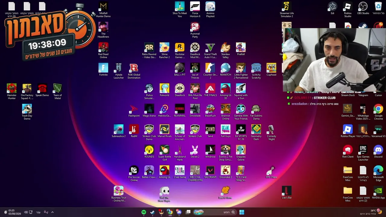Screen dimensions: 386x217
Task: Select the Bills Must Be Paid icon
Action: click(x=195, y=92)
